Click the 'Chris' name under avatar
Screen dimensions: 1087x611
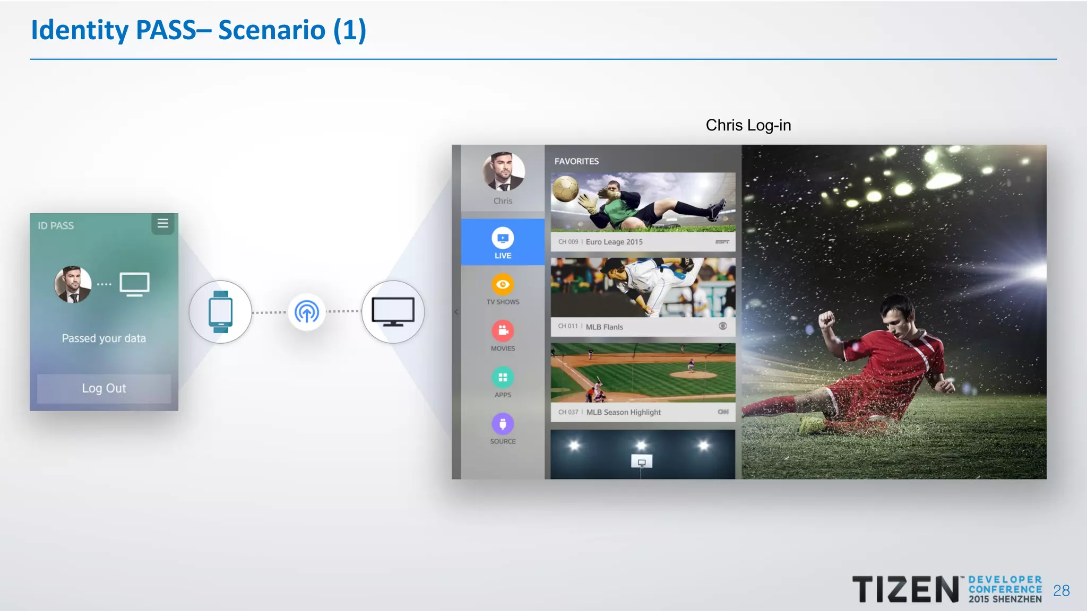point(503,201)
